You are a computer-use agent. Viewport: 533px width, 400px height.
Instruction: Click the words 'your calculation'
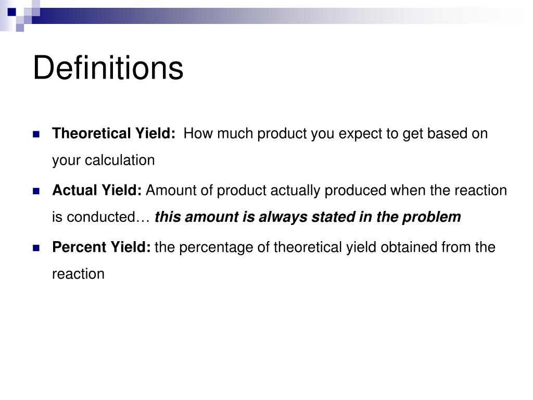coord(104,160)
